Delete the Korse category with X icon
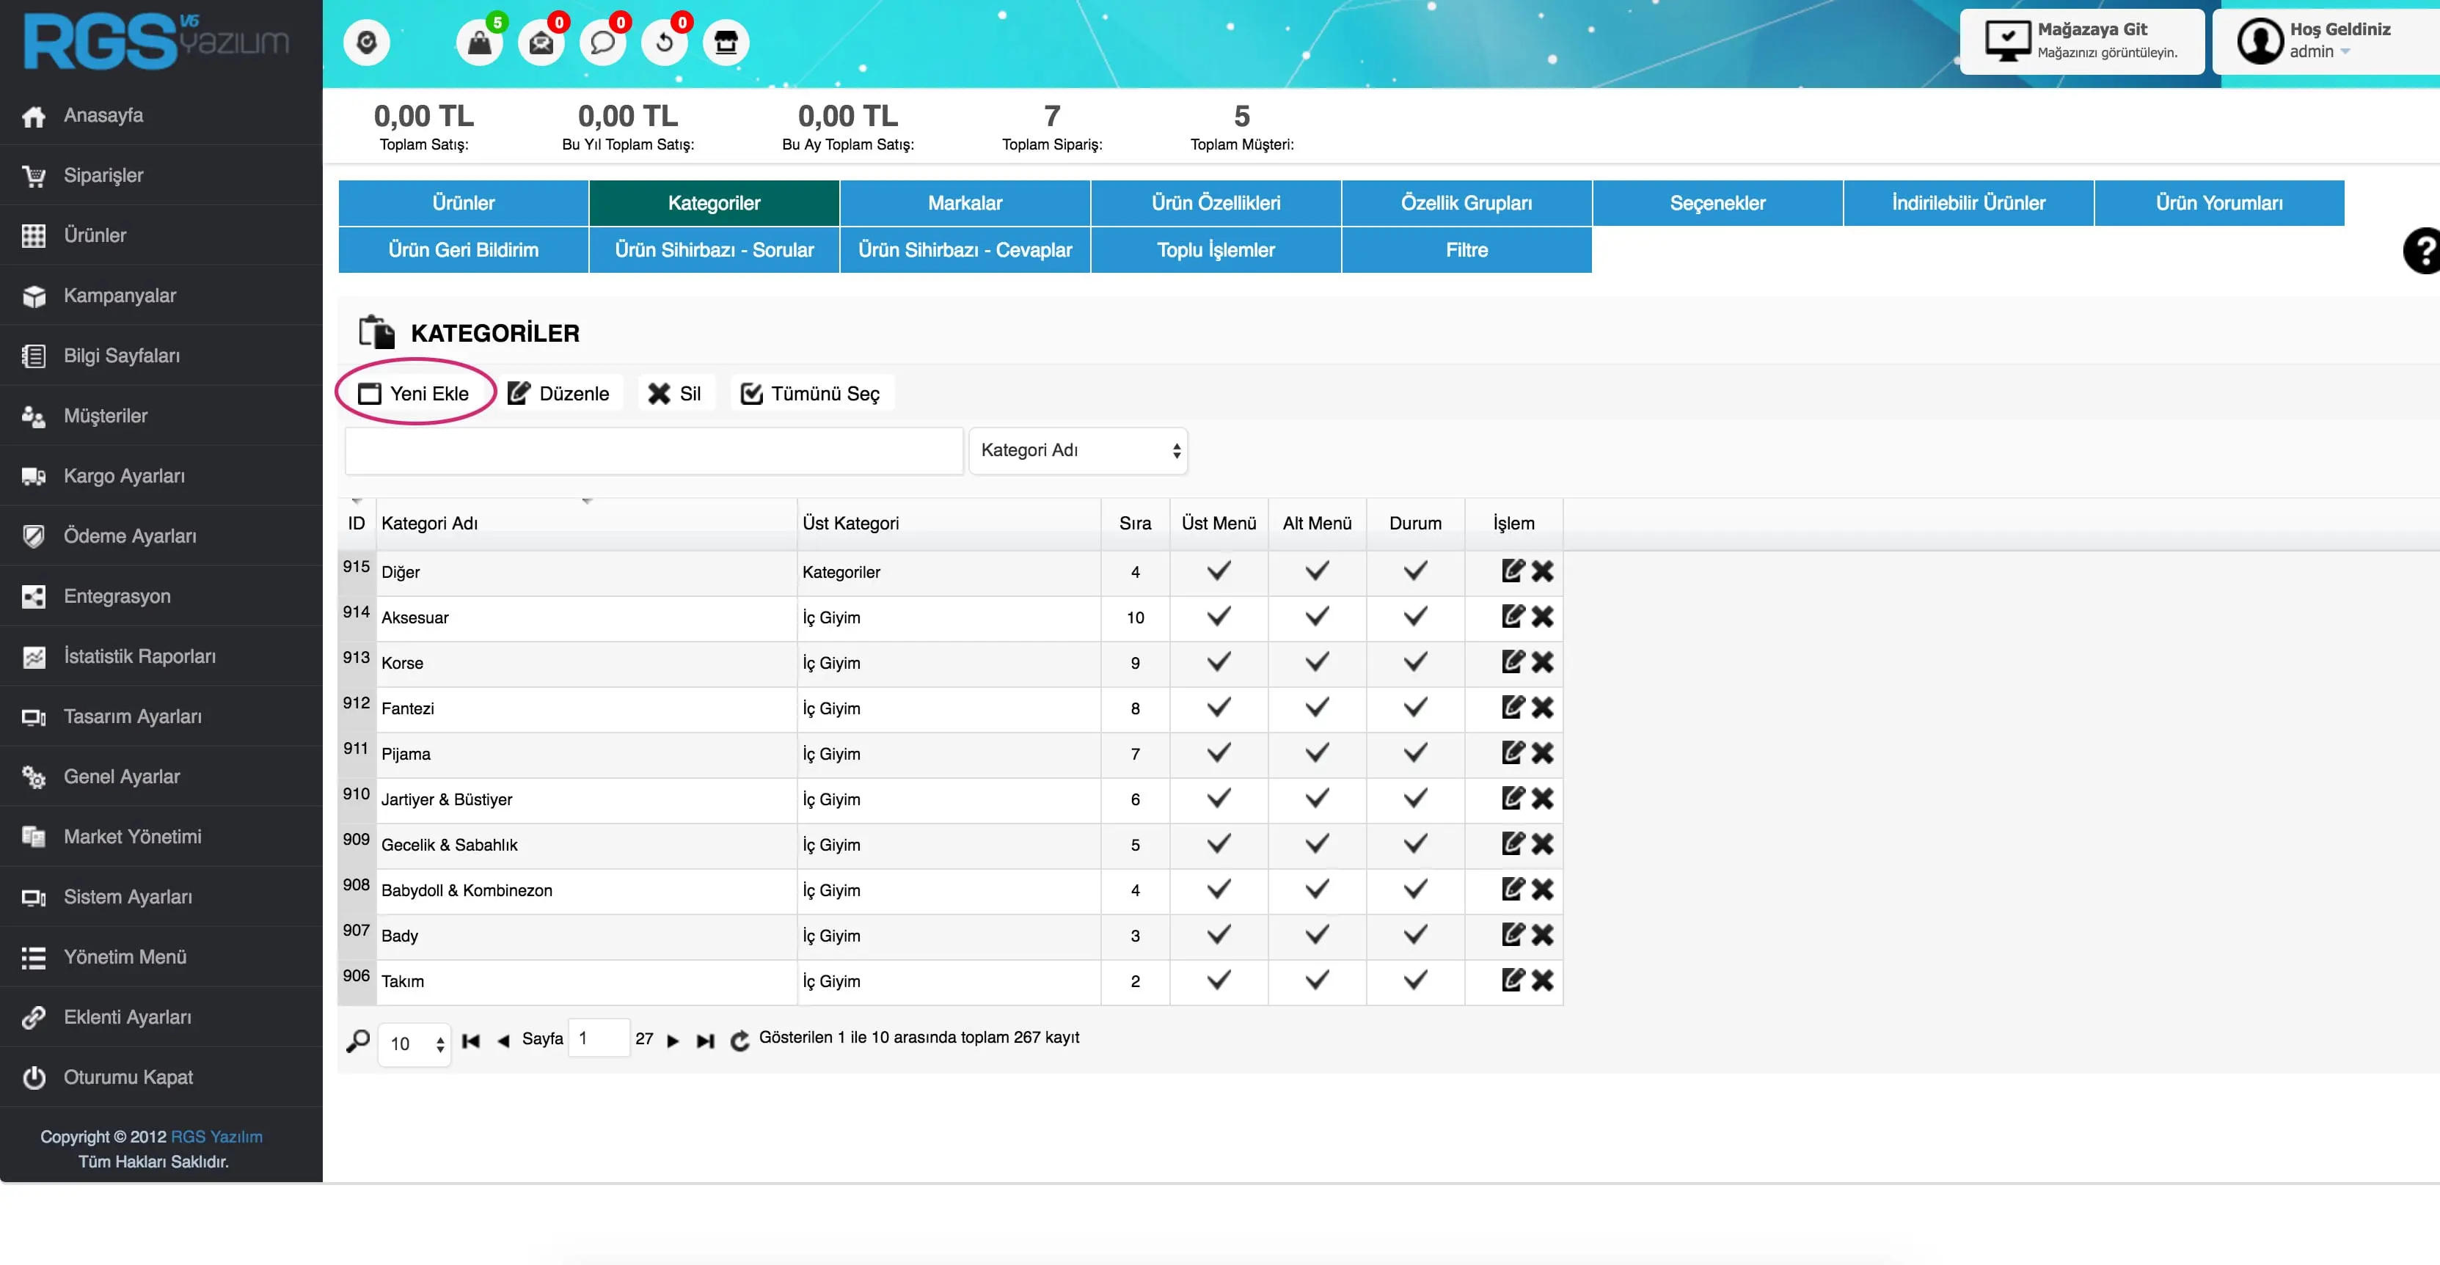 click(x=1542, y=662)
